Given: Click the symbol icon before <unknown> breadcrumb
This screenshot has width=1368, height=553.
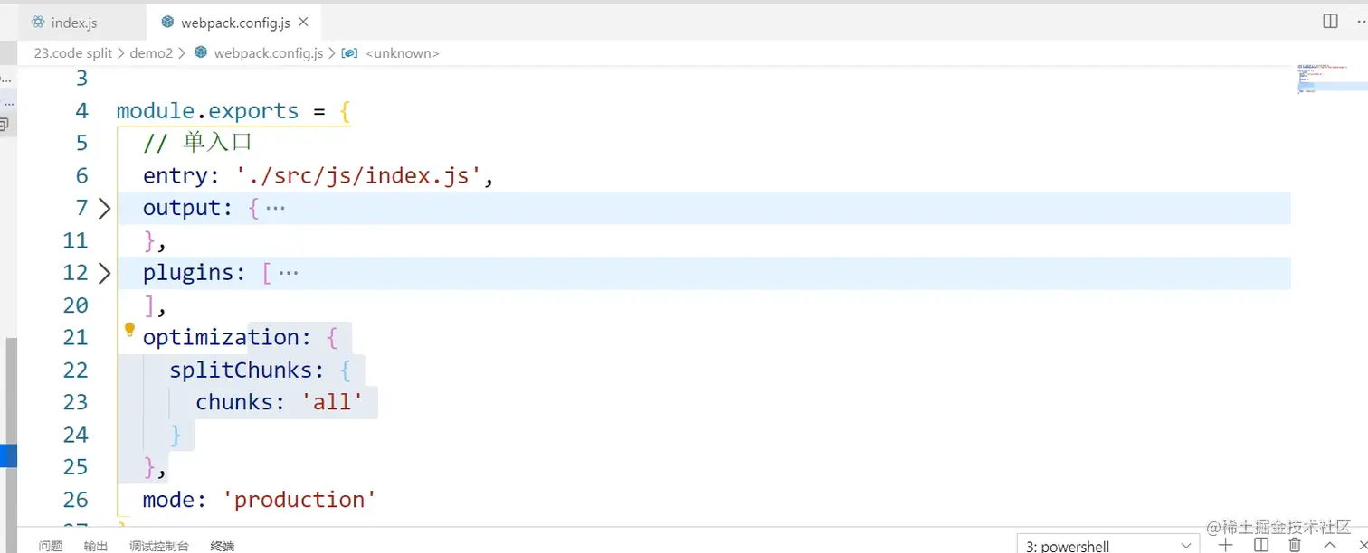Looking at the screenshot, I should 349,53.
